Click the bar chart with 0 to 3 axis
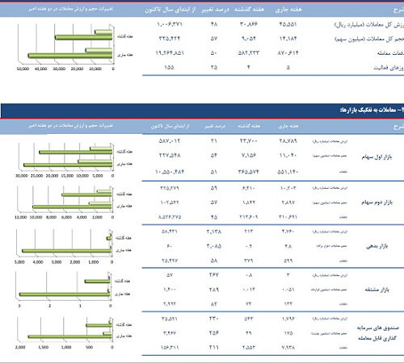 [x=71, y=290]
